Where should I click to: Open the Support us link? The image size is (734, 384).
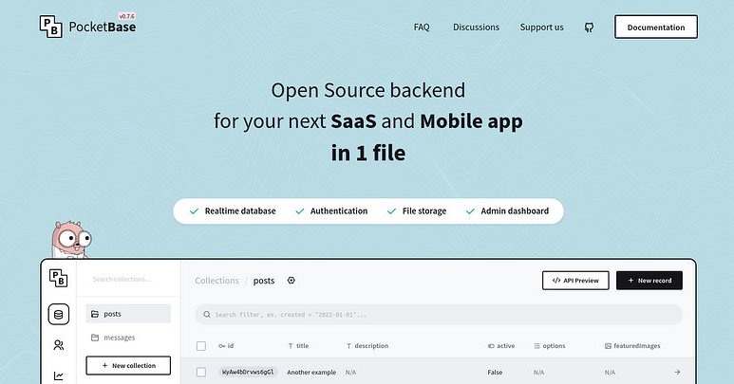coord(541,27)
